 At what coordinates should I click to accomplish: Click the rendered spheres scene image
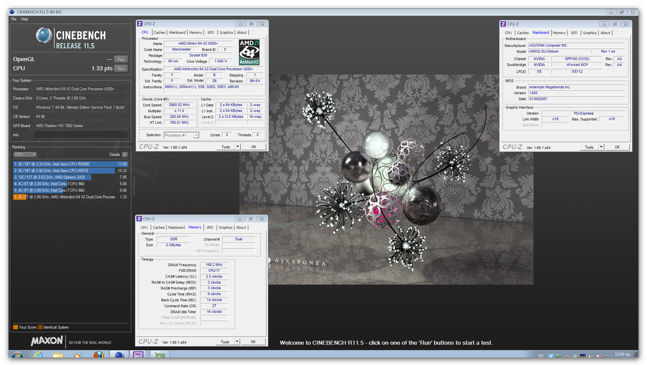(386, 179)
